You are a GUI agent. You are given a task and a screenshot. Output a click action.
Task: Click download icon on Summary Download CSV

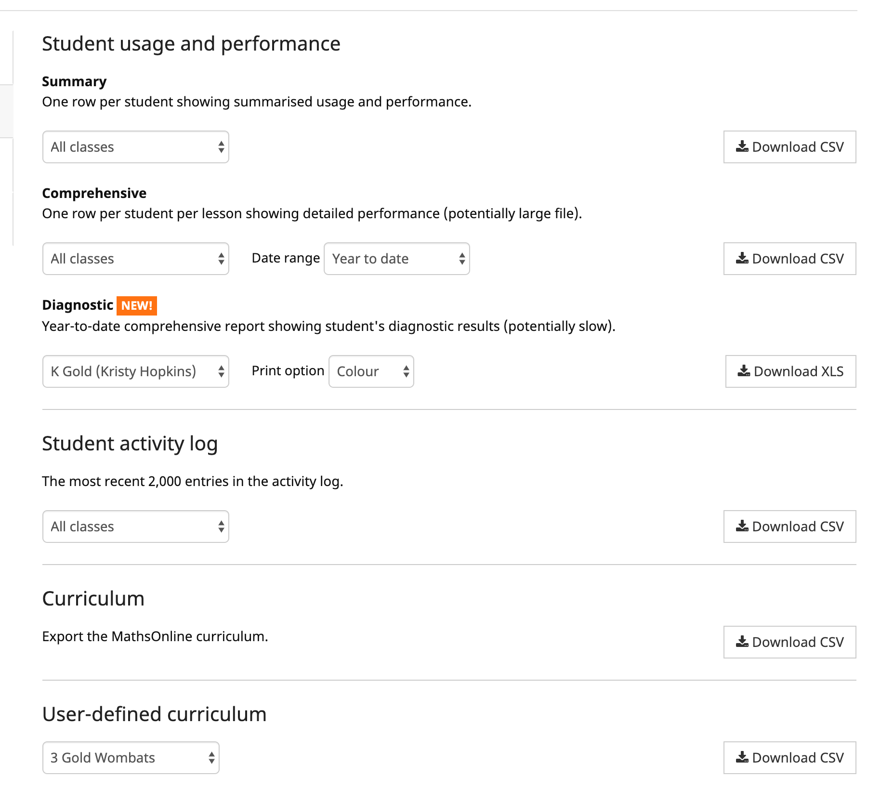(742, 146)
